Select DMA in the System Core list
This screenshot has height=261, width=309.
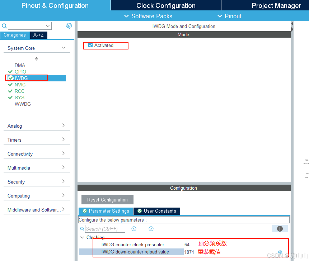(20, 65)
